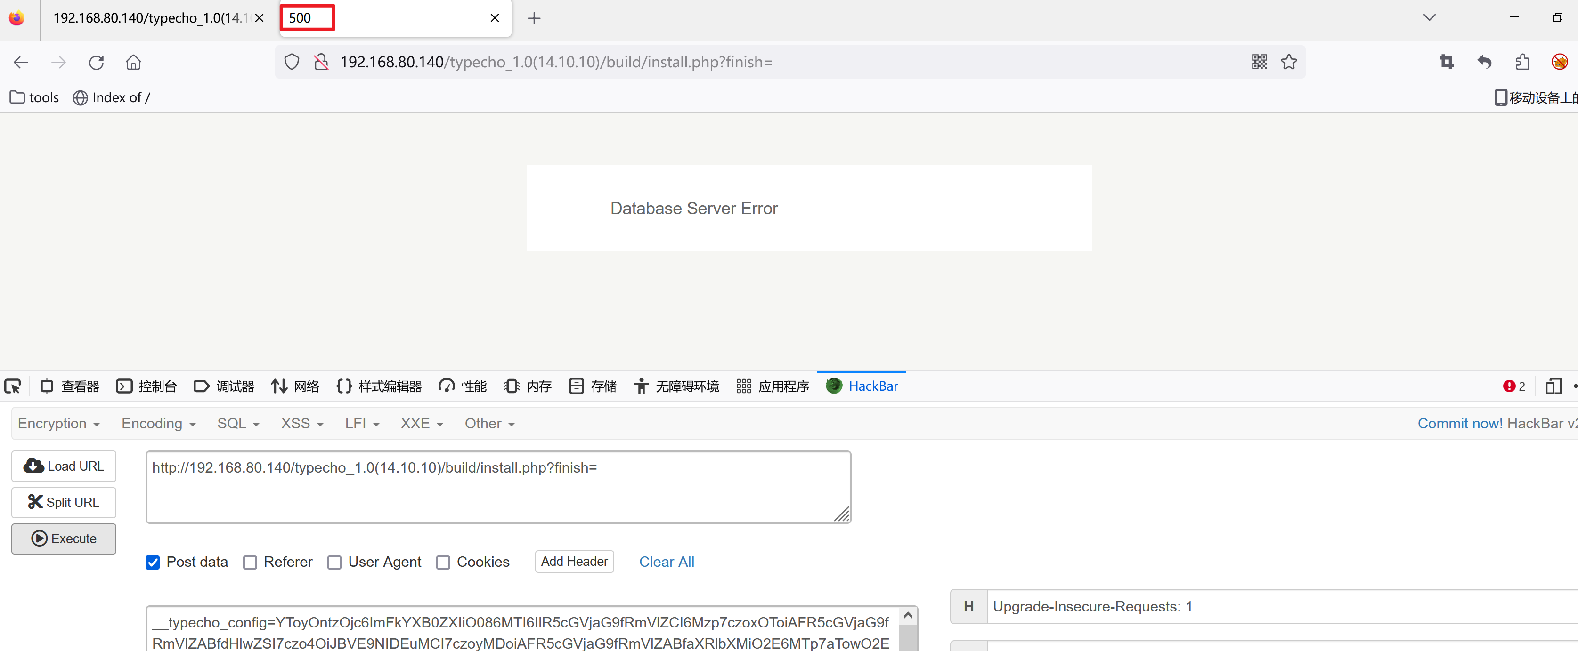Click inside the HackBar URL text area

497,488
